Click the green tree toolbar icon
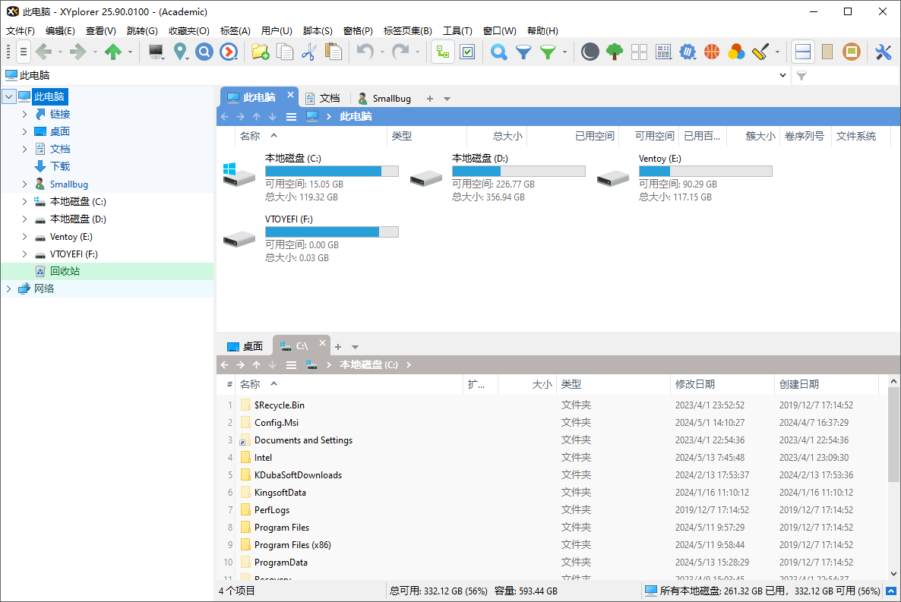Image resolution: width=901 pixels, height=602 pixels. 615,52
